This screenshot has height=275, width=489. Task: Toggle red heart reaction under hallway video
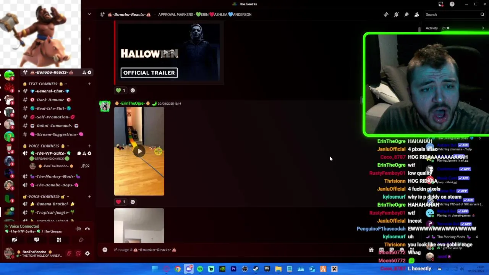tap(121, 202)
